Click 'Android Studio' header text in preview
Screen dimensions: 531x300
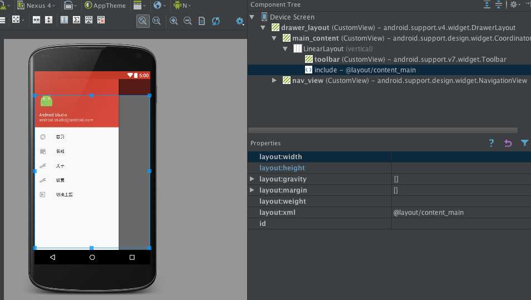(53, 115)
